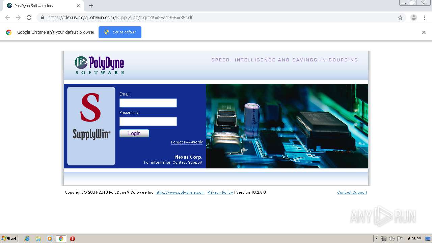Click the browser back arrow
This screenshot has width=432, height=243.
7,18
